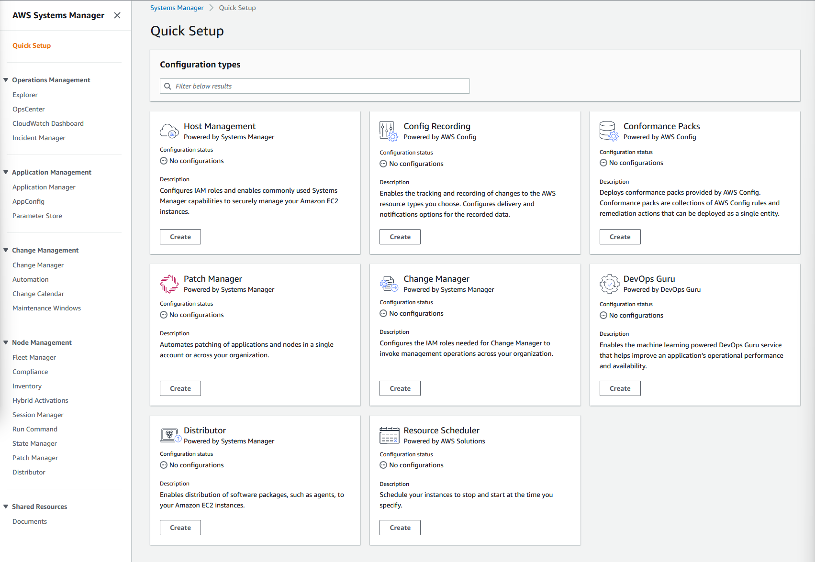
Task: Click the Quick Setup breadcrumb text
Action: pos(237,8)
